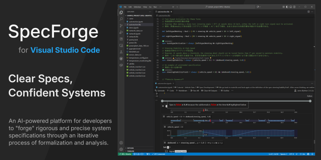The image size is (321, 160).
Task: Run the notebook cell play icon
Action: [157, 93]
